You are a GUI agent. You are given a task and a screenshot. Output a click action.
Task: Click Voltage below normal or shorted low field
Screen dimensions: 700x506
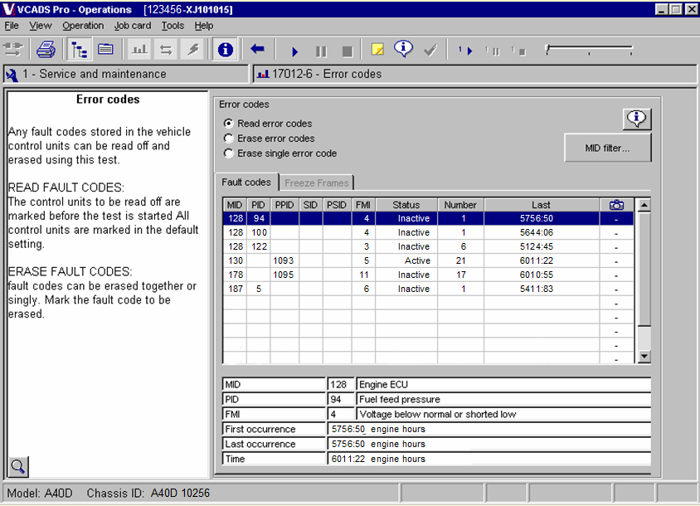click(x=503, y=414)
